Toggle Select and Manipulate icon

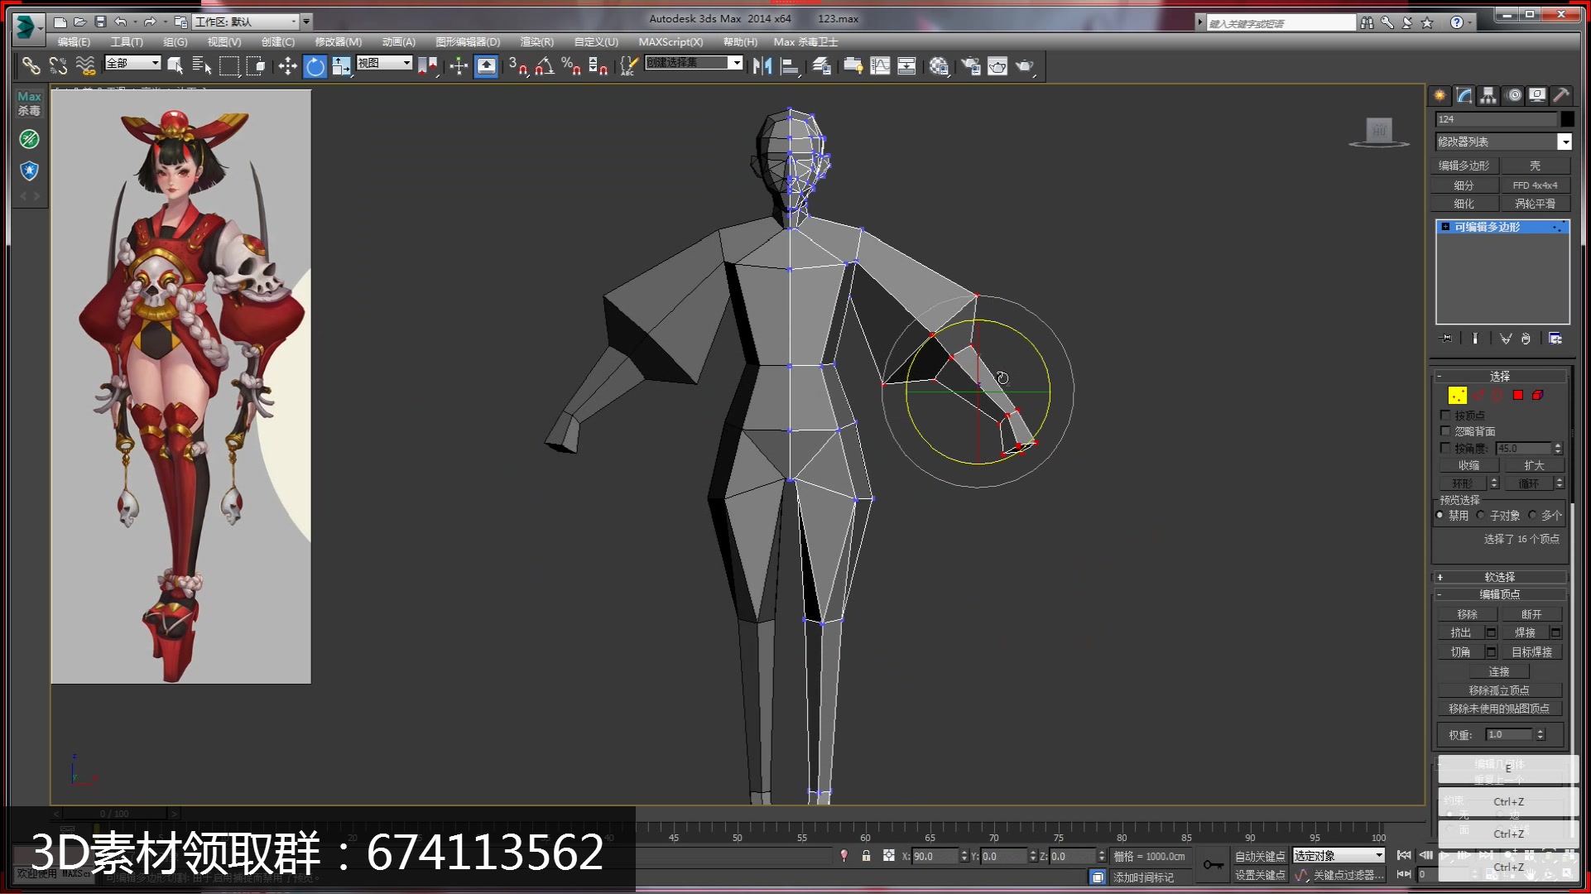458,65
